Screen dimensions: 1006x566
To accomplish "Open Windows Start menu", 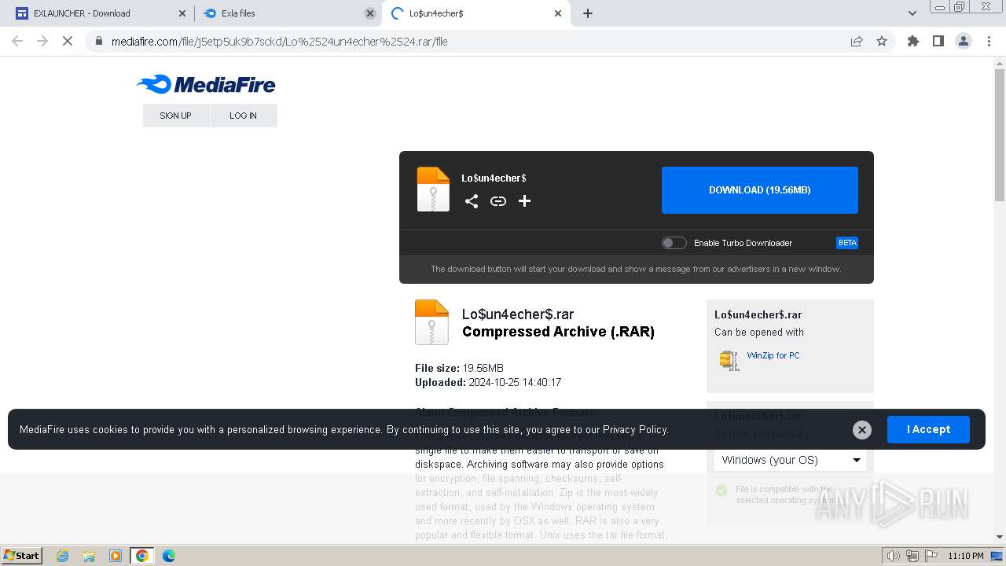I will (21, 556).
